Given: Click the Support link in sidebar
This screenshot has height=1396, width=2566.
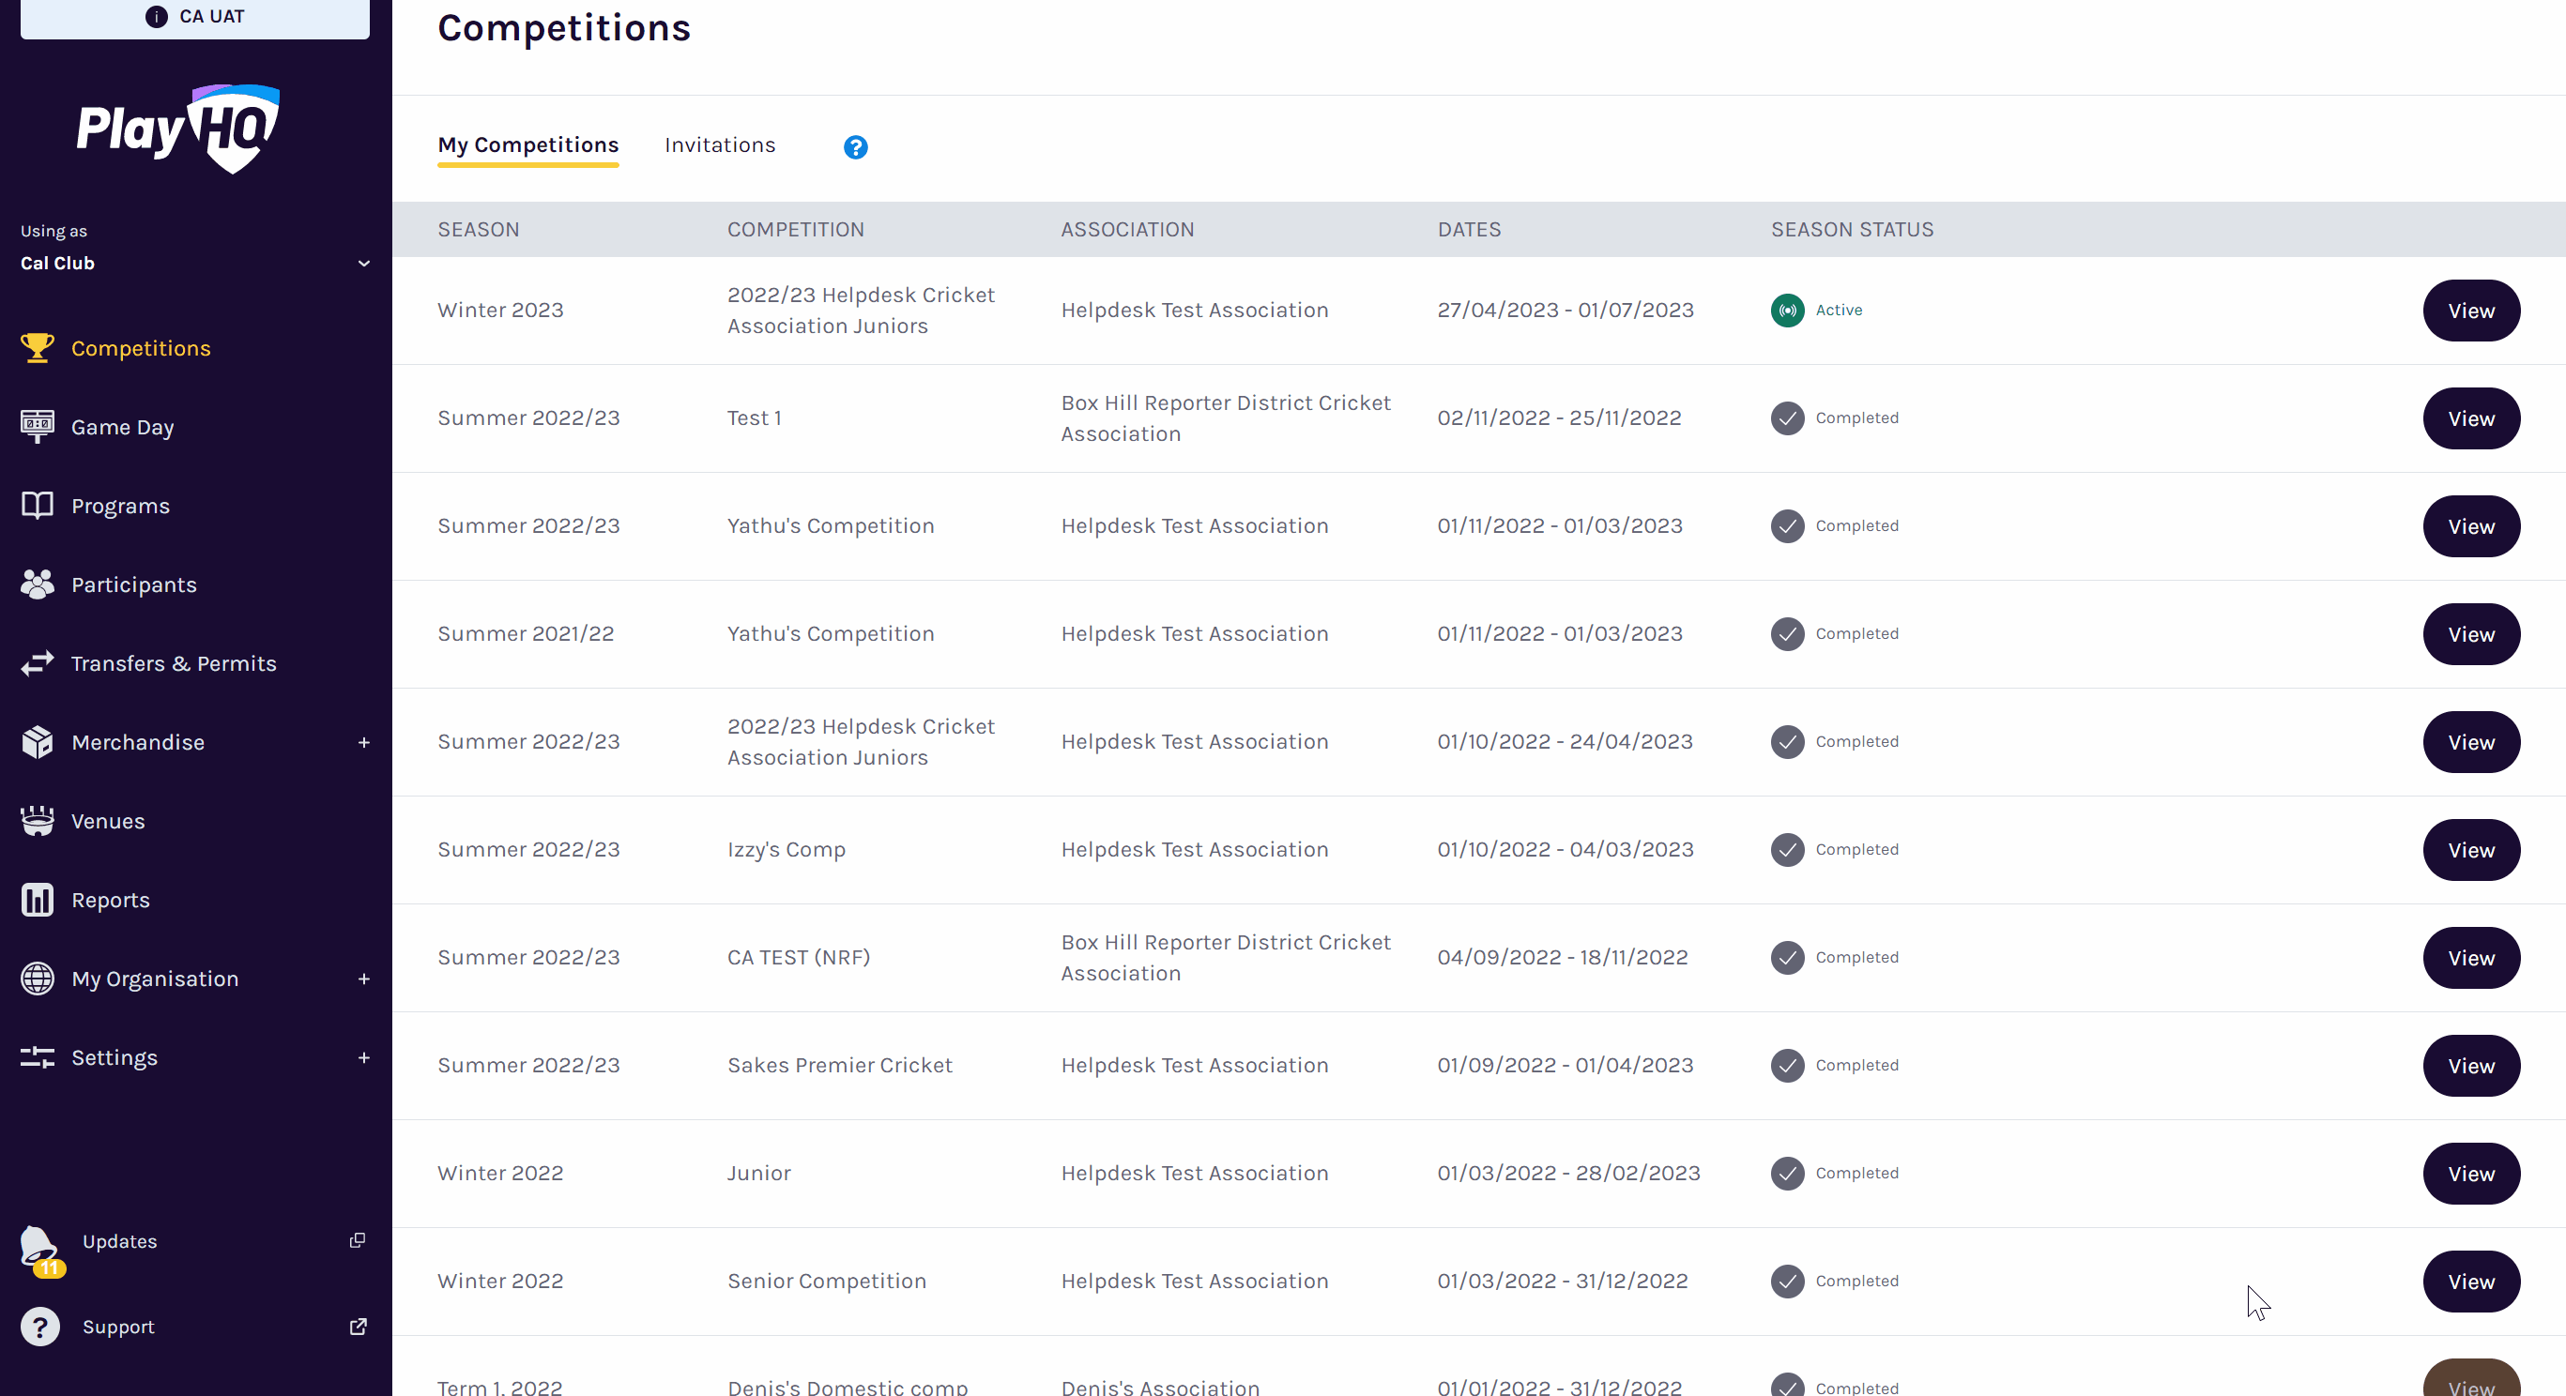Looking at the screenshot, I should tap(118, 1327).
